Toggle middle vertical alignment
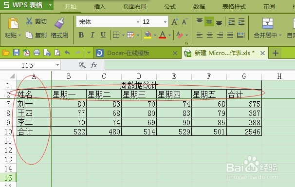 coord(209,21)
